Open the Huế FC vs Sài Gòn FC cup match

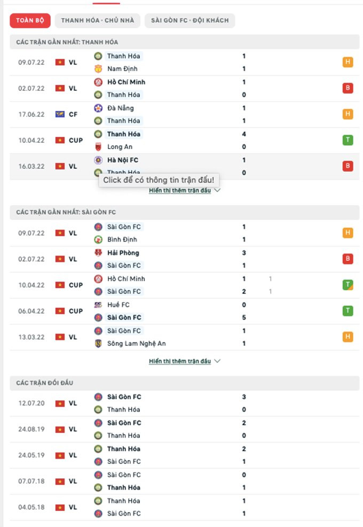[181, 311]
